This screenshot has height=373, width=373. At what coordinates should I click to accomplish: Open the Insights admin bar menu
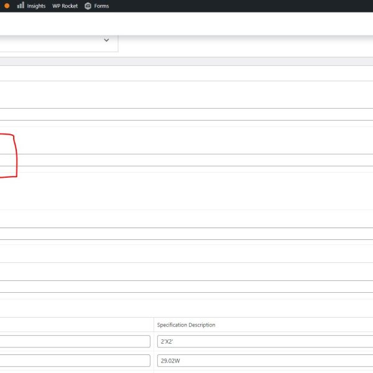point(35,6)
